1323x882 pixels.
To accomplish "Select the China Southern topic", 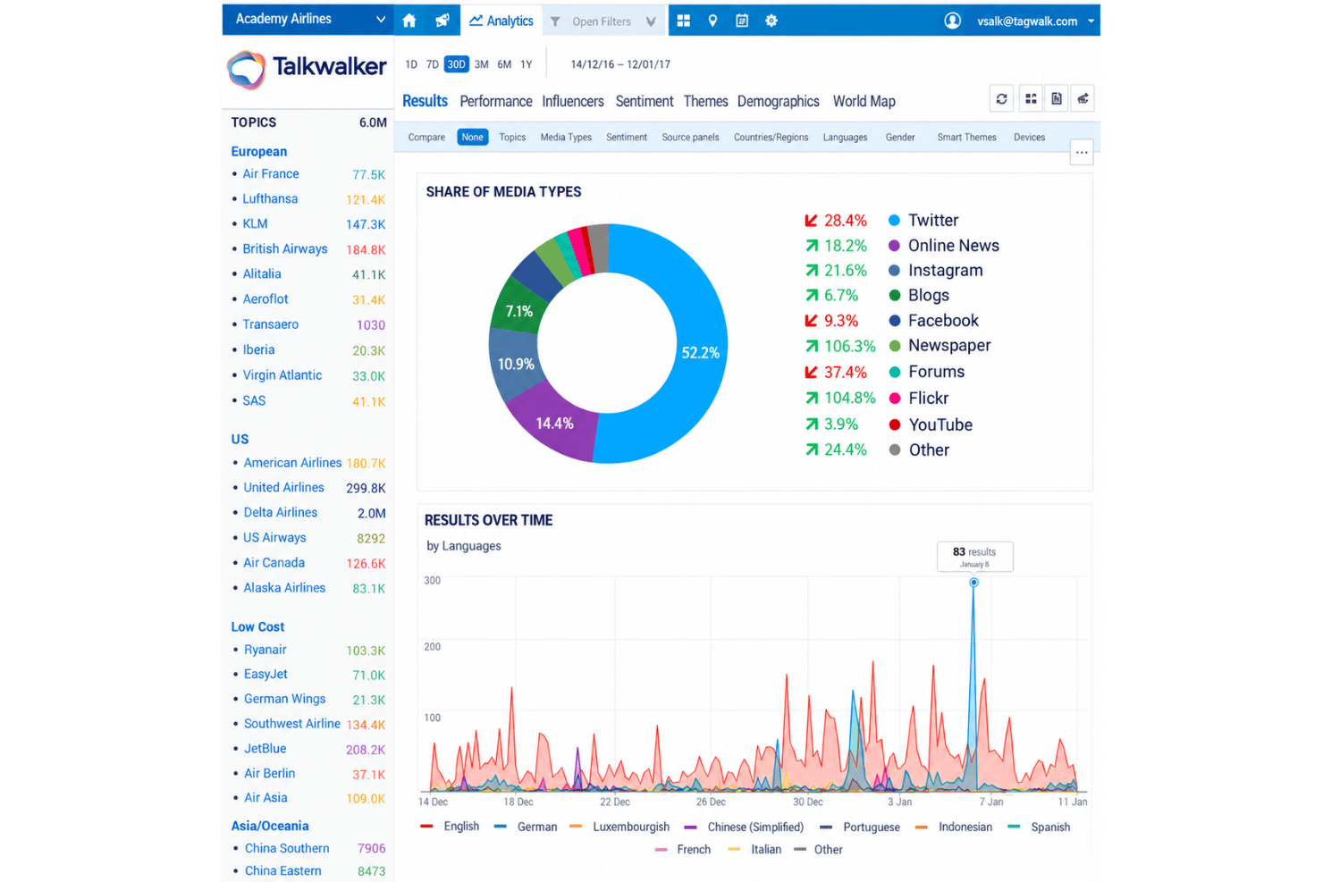I will tap(287, 848).
